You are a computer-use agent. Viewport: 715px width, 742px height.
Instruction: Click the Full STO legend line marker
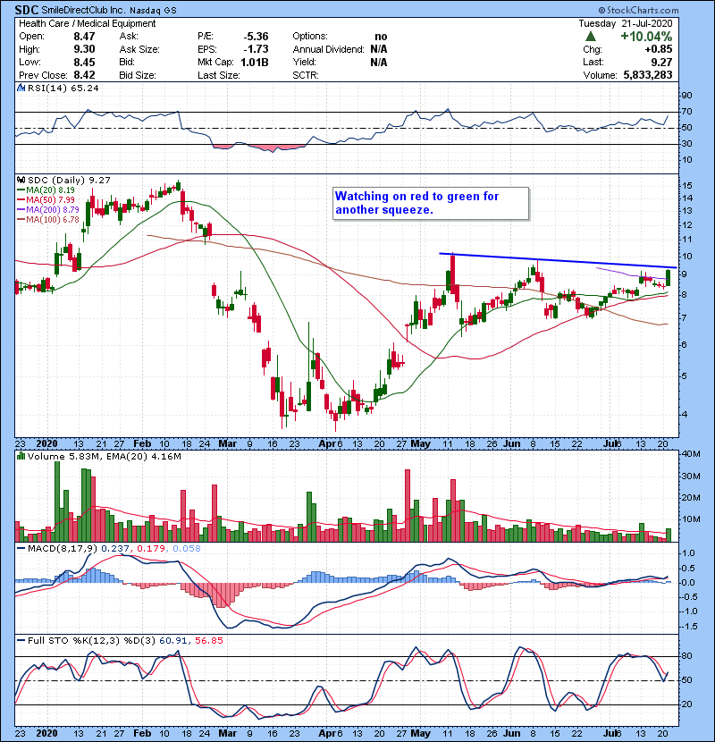[21, 640]
